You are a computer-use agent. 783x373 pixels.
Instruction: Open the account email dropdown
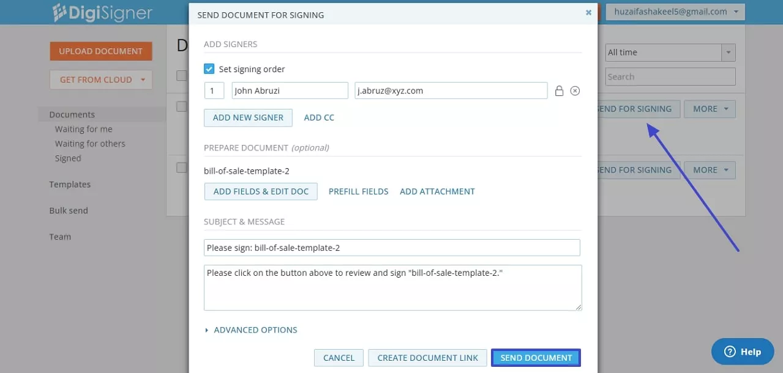coord(675,12)
